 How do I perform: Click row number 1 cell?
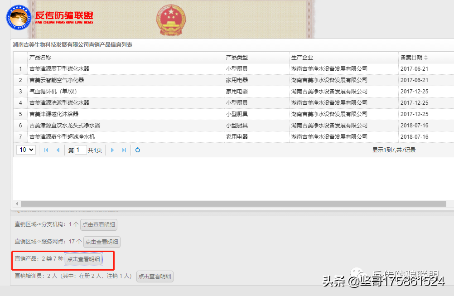click(x=20, y=69)
